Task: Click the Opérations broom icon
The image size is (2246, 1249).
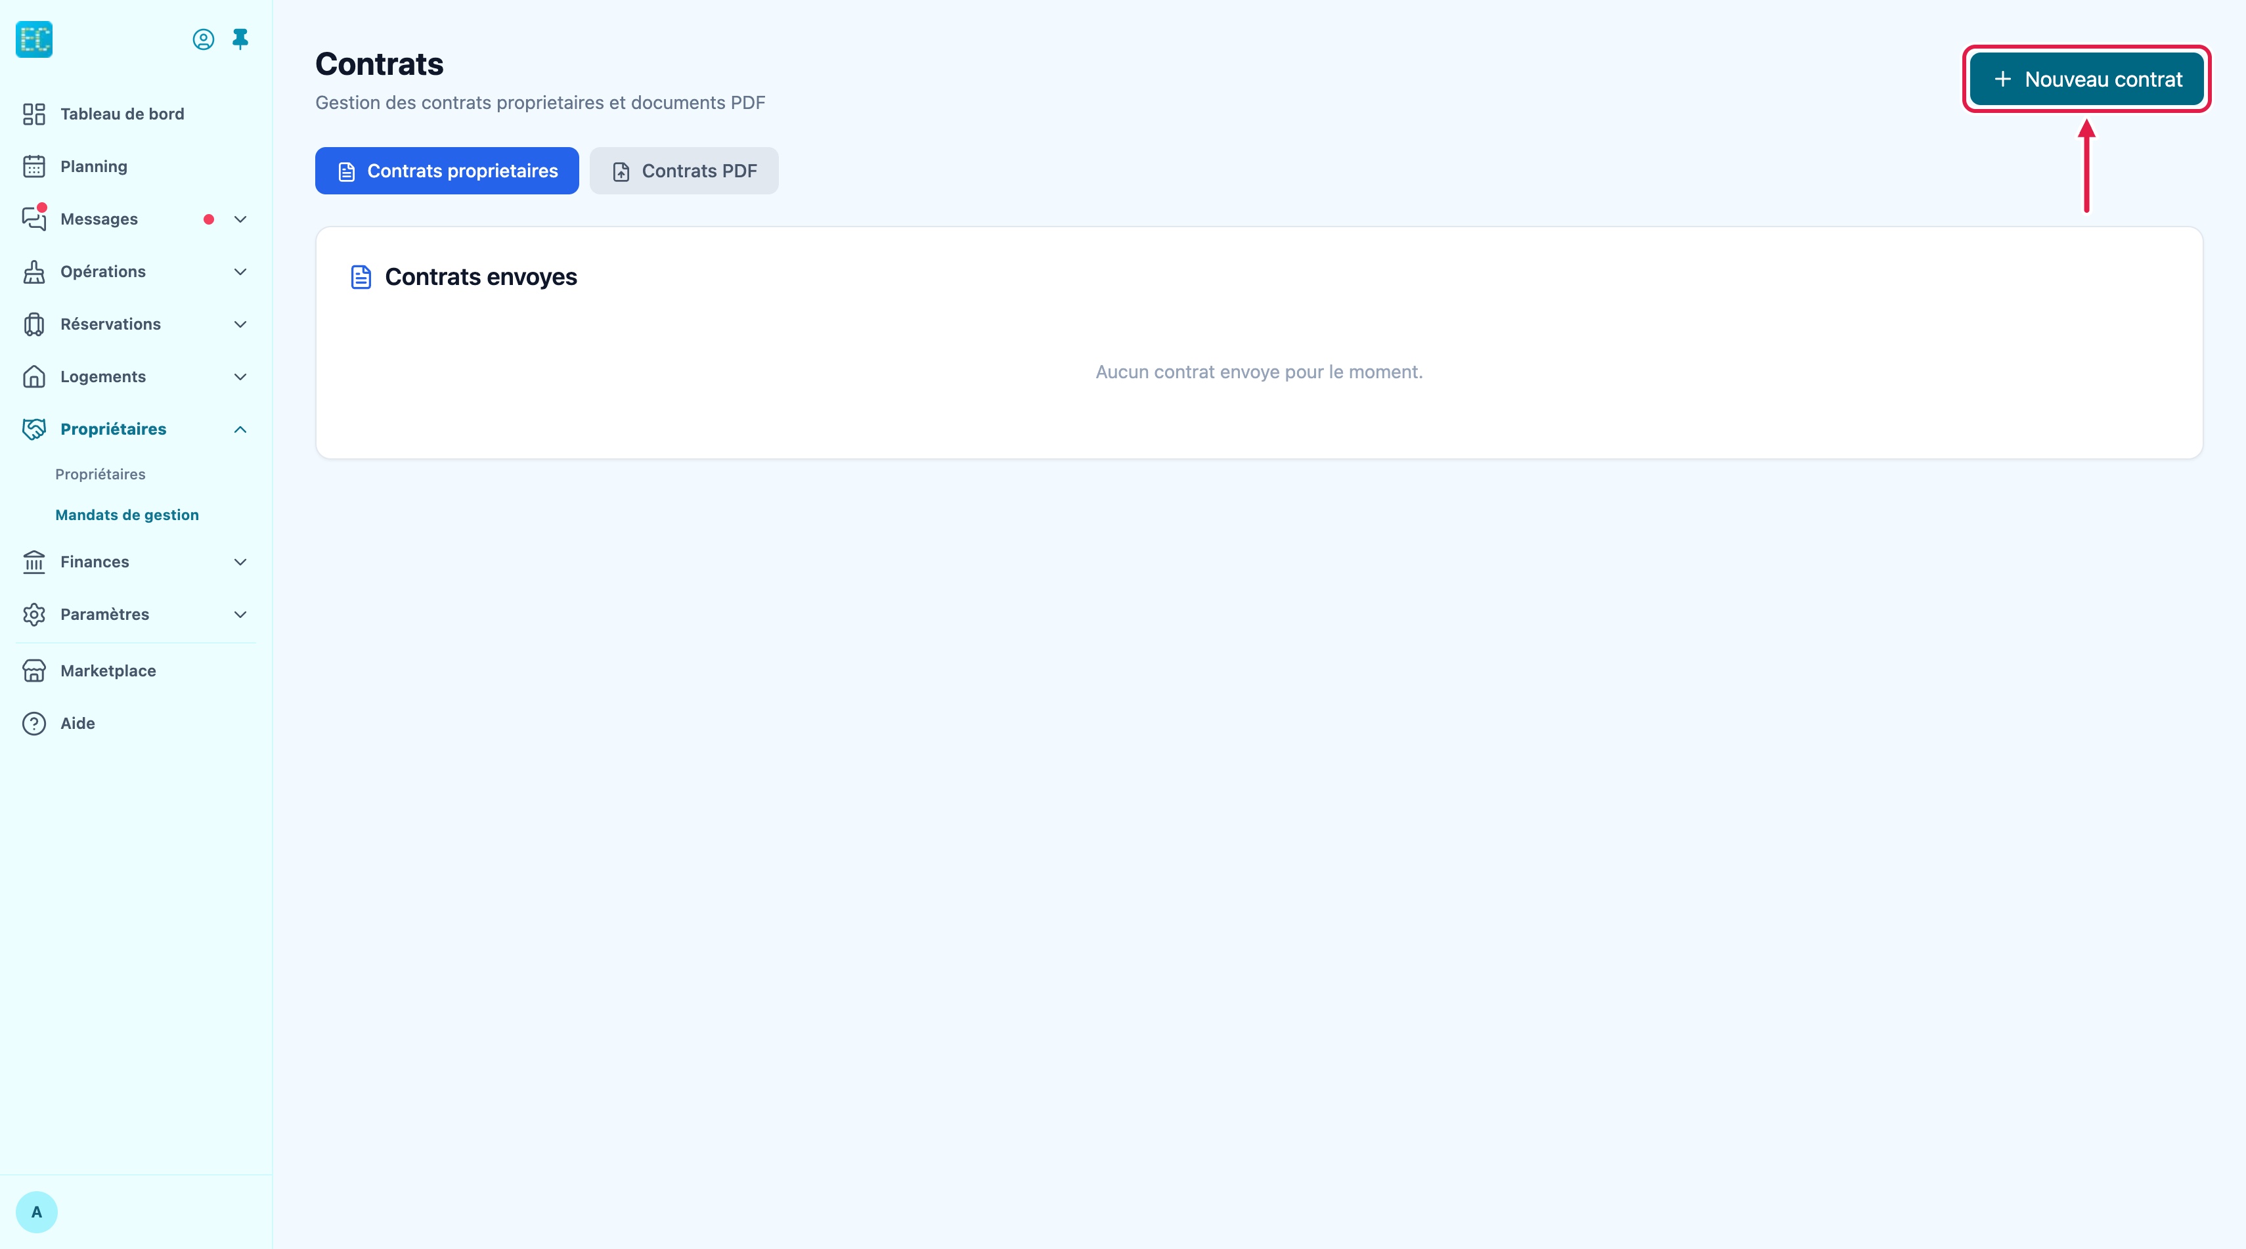Action: tap(34, 272)
